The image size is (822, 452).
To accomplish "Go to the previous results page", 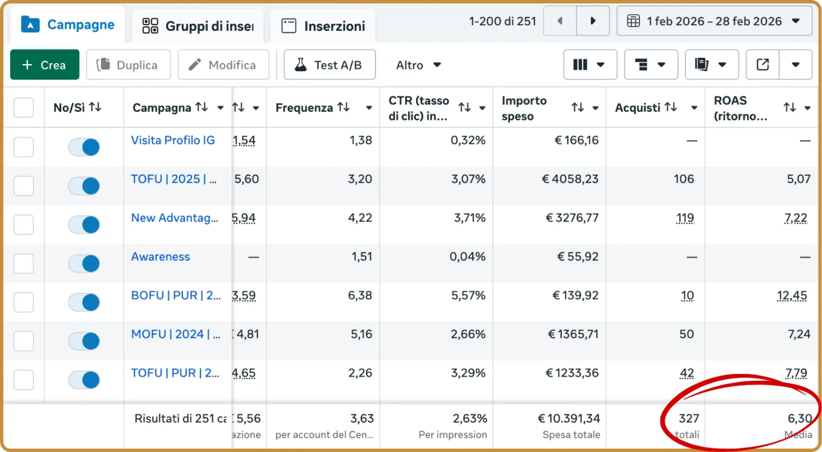I will [x=560, y=21].
